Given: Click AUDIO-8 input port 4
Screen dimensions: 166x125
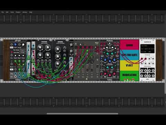Looking at the screenshot, I should click(153, 59).
